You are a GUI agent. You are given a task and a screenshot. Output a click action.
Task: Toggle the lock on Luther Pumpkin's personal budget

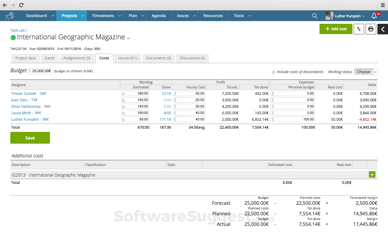click(x=273, y=119)
